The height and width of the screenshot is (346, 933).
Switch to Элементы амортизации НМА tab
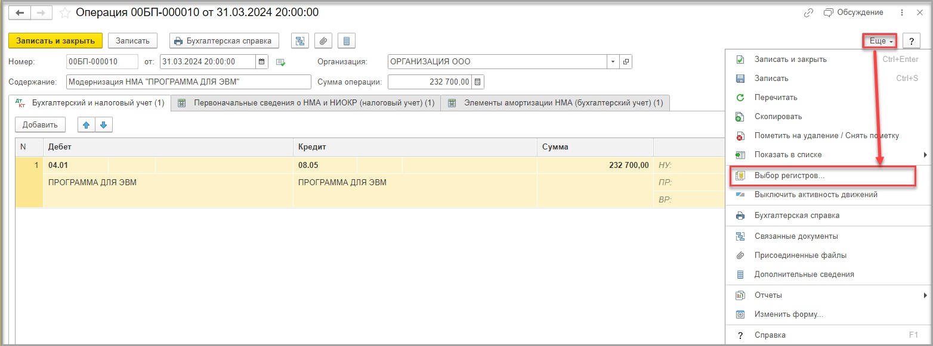pos(555,103)
